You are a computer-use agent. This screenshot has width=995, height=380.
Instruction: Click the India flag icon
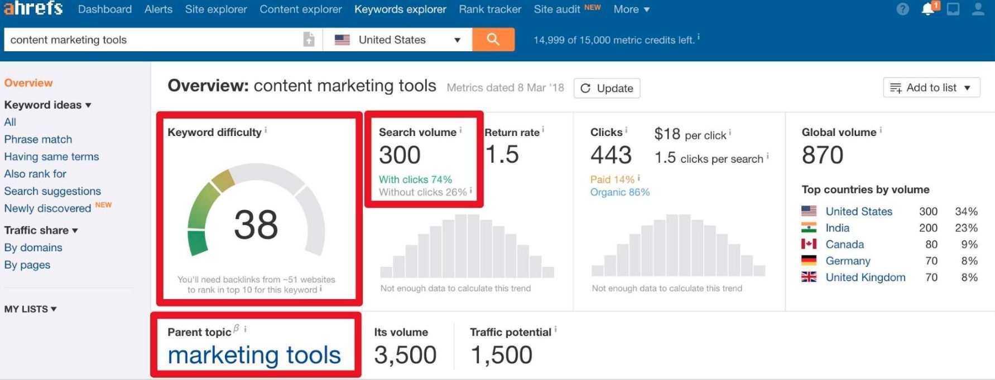809,227
